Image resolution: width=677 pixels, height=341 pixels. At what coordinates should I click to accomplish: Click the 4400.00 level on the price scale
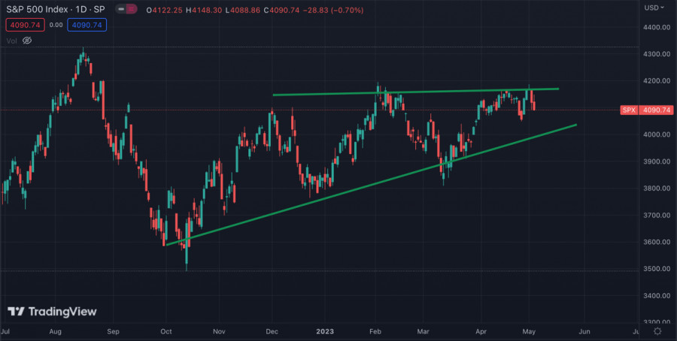pos(656,27)
